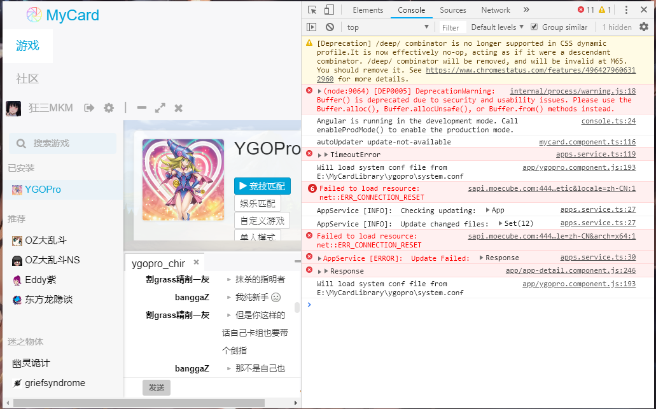This screenshot has height=409, width=656.
Task: Click the YGOPro cover artwork thumbnail
Action: [183, 180]
